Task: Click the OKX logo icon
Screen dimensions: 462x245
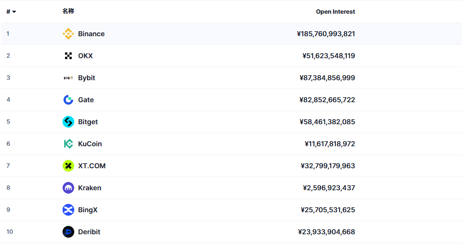Action: (68, 56)
